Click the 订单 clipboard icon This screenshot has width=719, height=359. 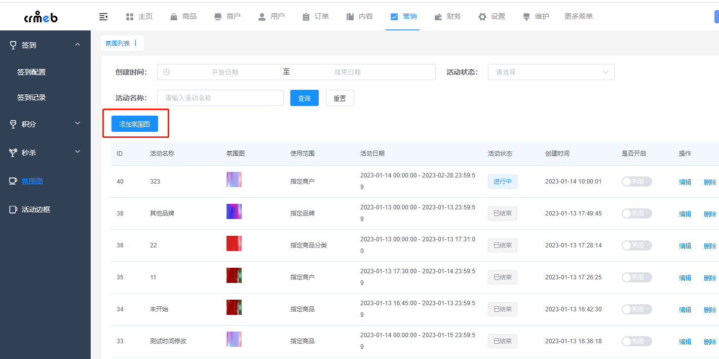pos(306,17)
